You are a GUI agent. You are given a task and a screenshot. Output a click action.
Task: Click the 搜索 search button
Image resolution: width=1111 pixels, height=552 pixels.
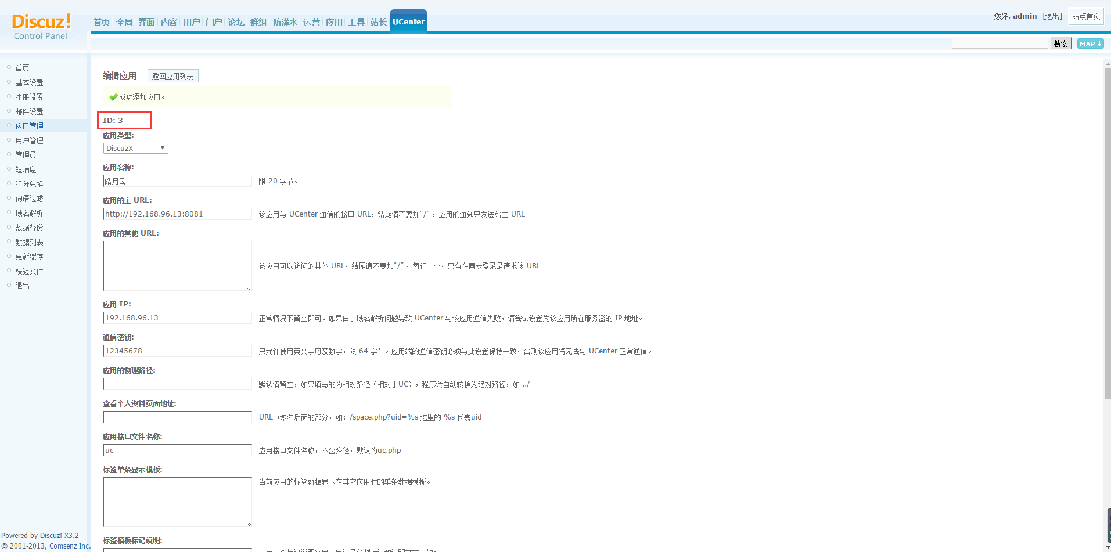[1060, 44]
